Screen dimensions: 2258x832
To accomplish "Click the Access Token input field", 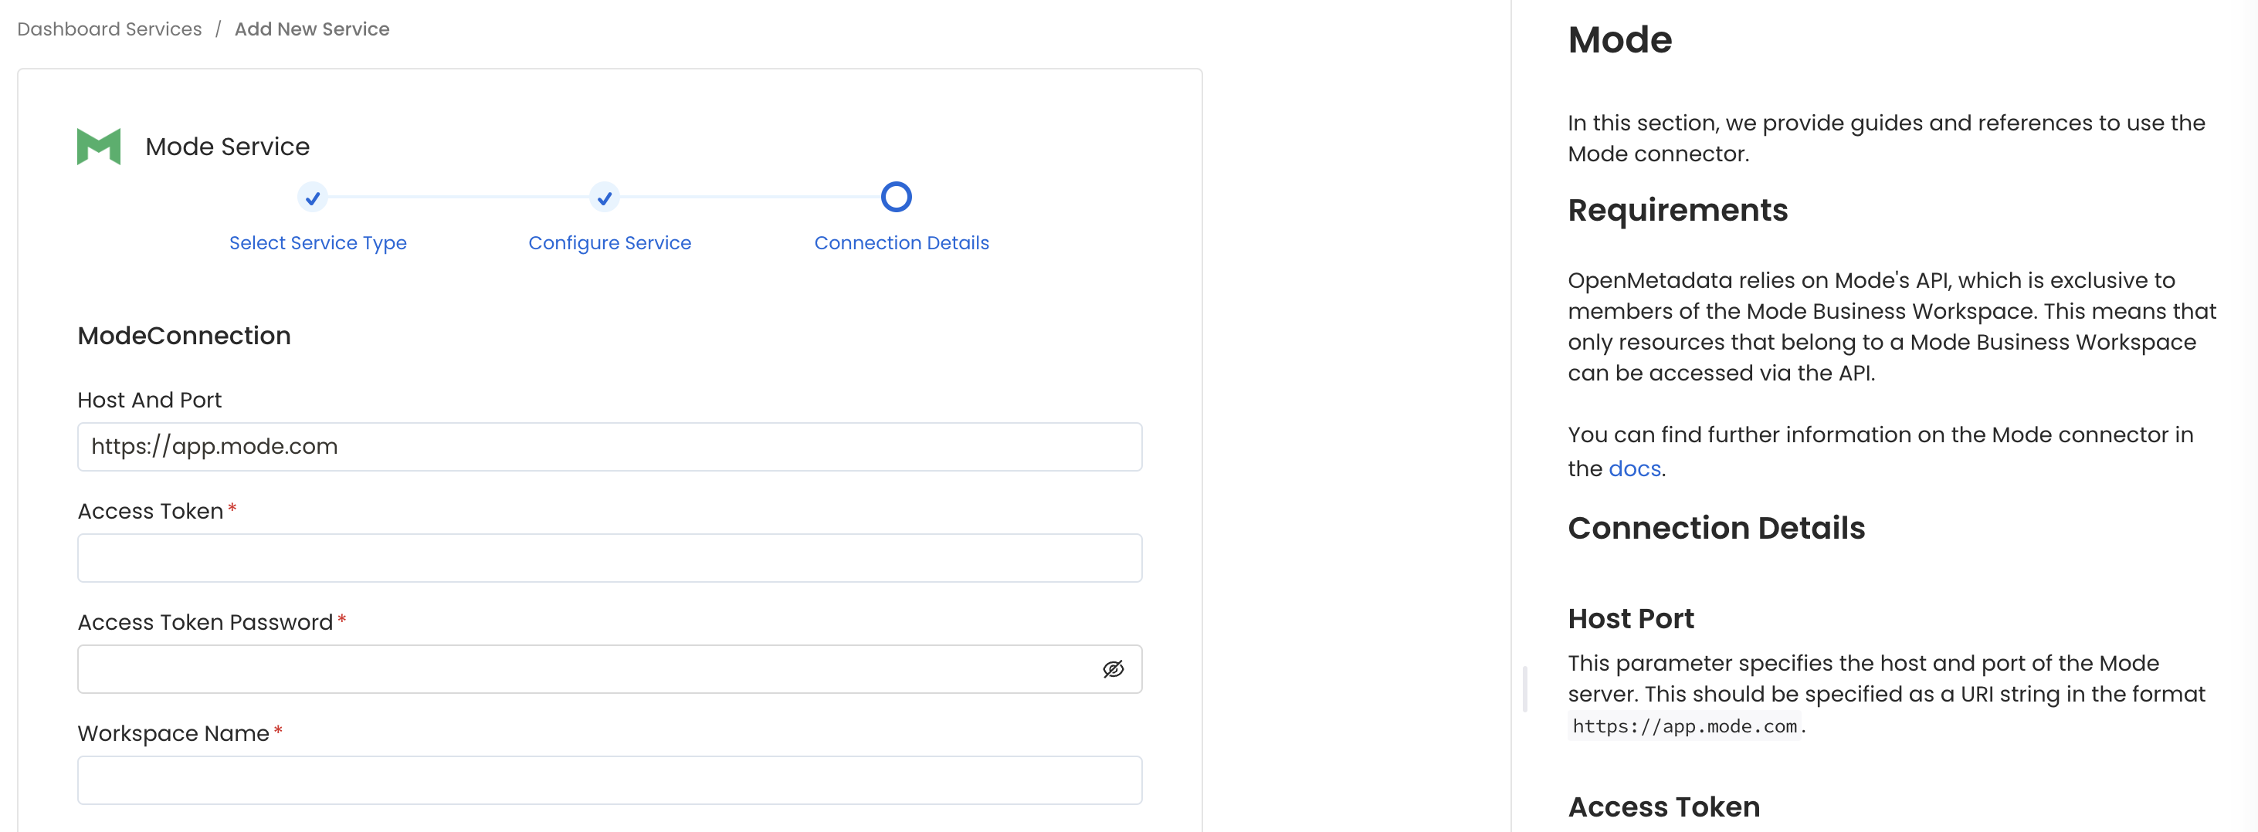I will [610, 558].
